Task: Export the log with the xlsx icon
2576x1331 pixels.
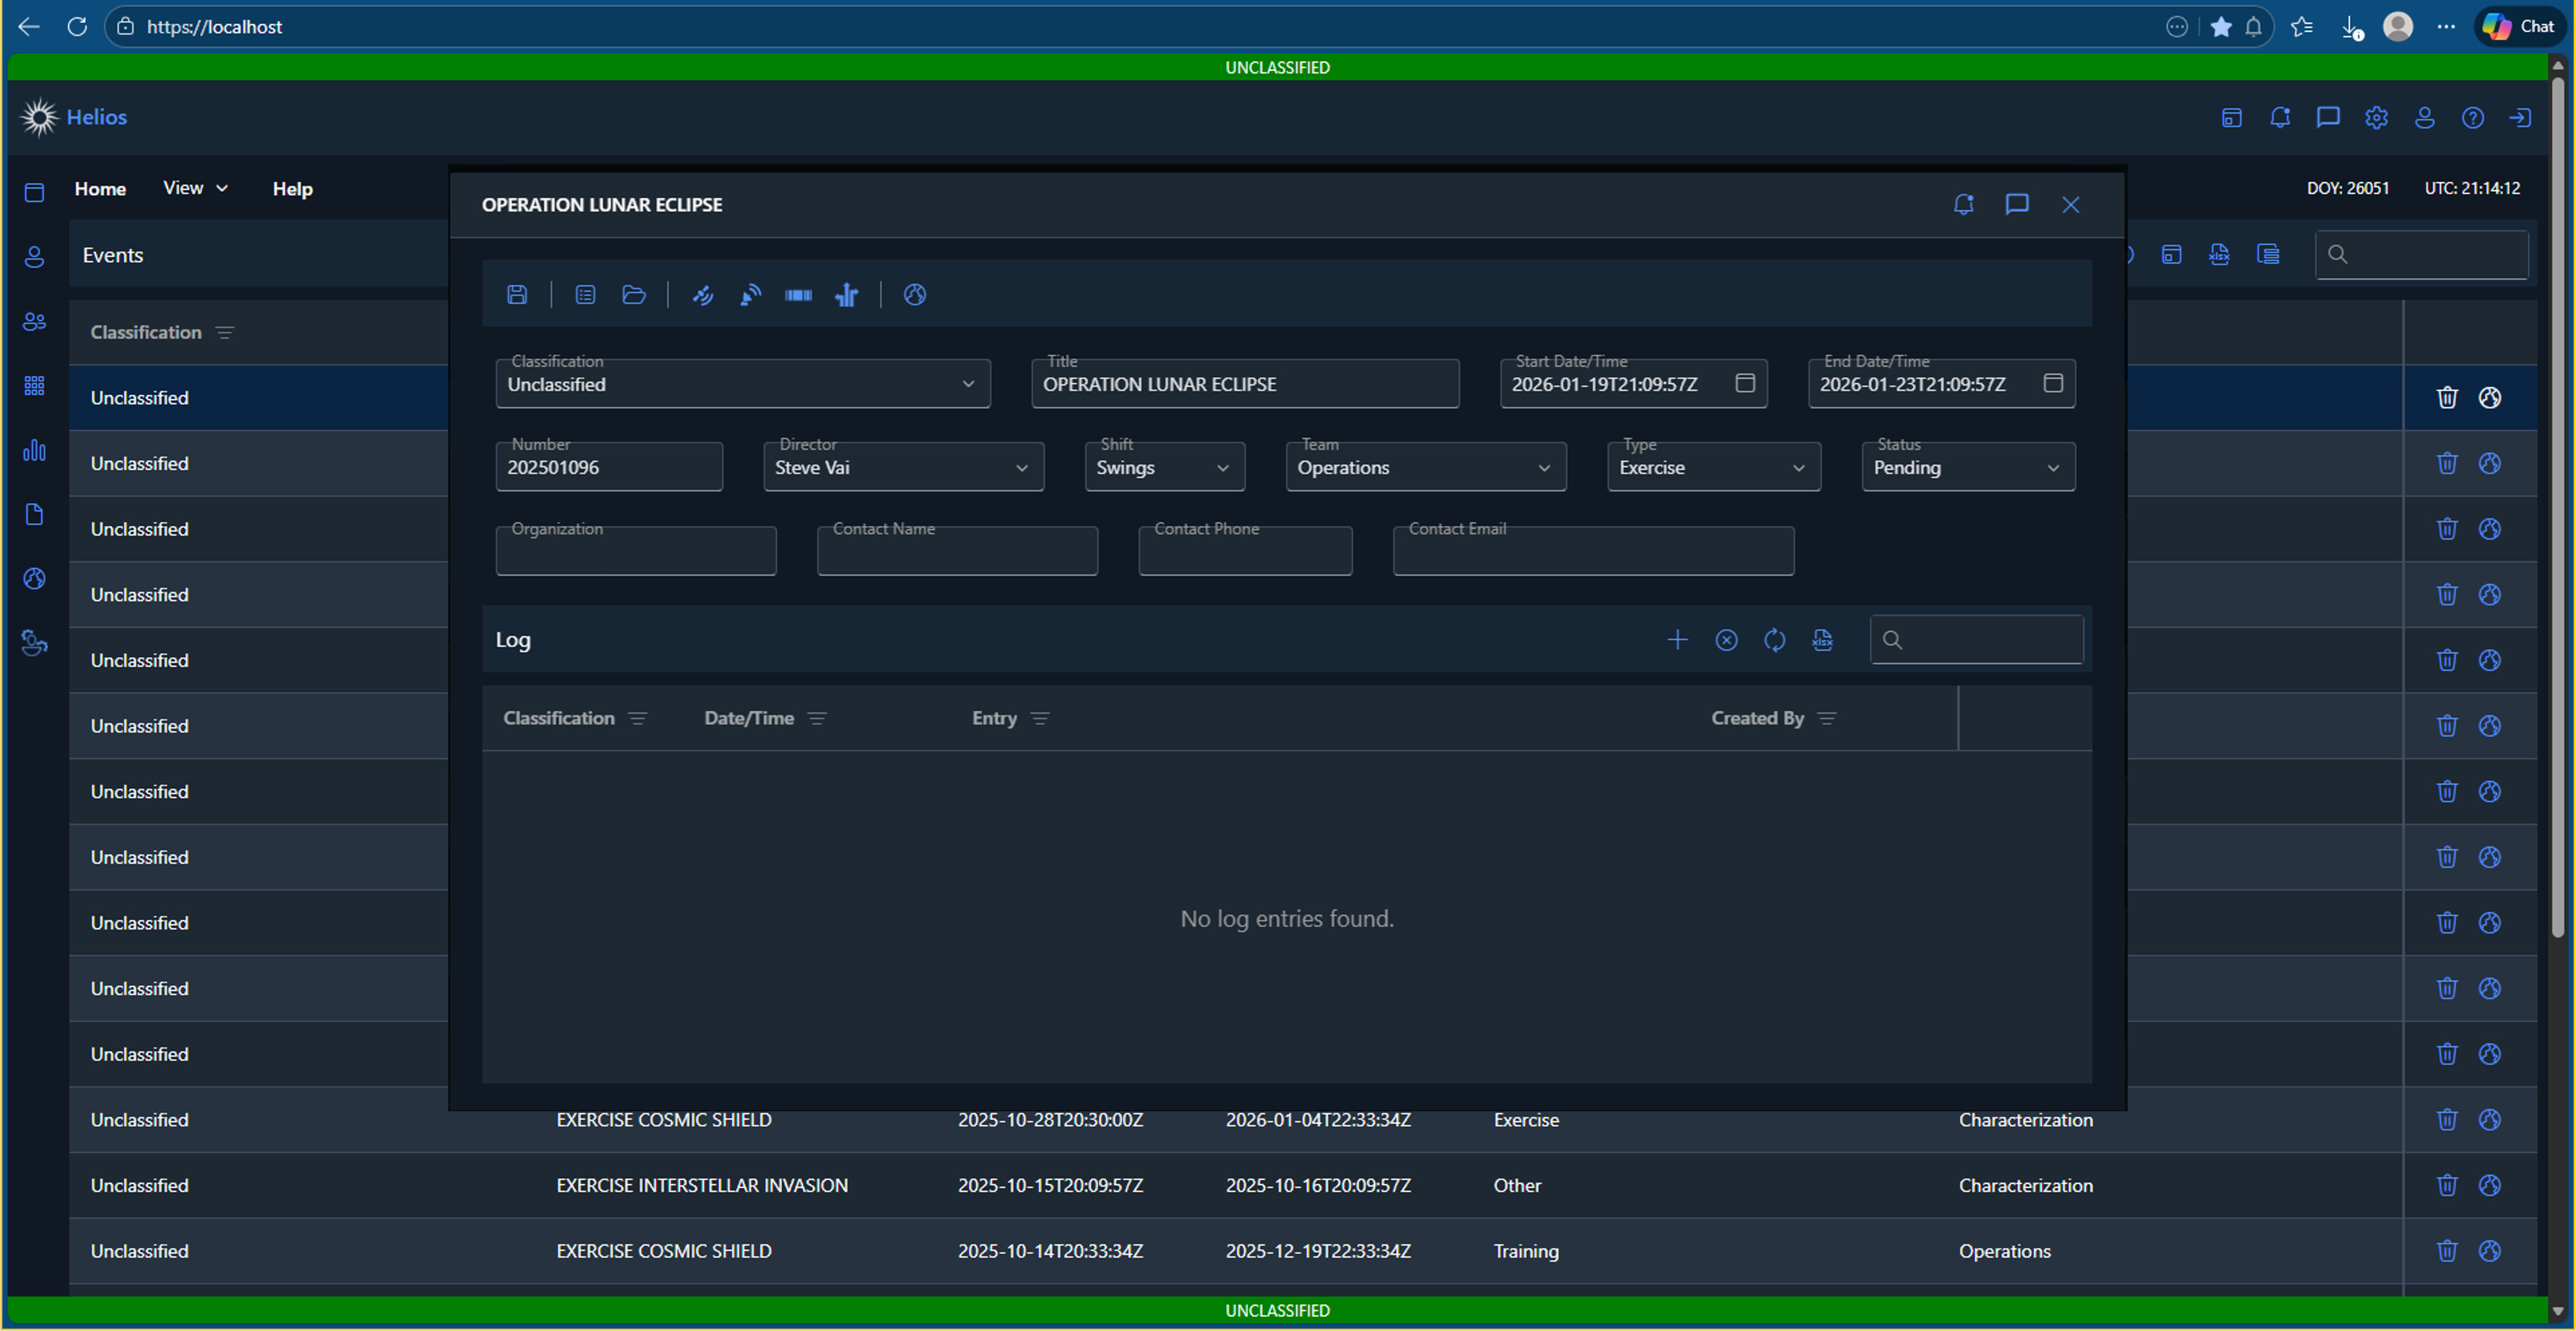Action: (1822, 640)
